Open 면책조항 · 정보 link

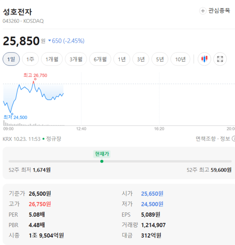click(213, 139)
